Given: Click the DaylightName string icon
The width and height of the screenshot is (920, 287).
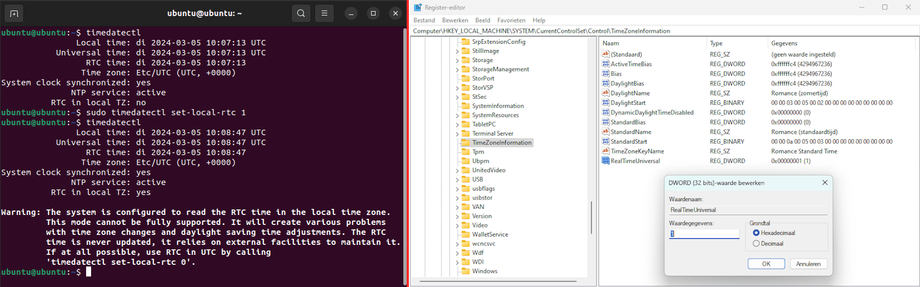Looking at the screenshot, I should click(x=606, y=93).
